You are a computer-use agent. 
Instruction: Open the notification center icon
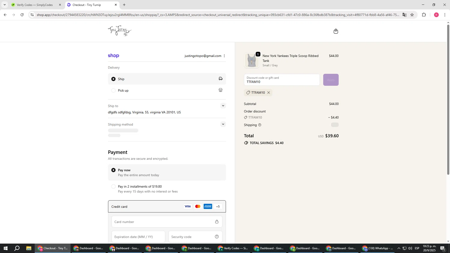(443, 248)
